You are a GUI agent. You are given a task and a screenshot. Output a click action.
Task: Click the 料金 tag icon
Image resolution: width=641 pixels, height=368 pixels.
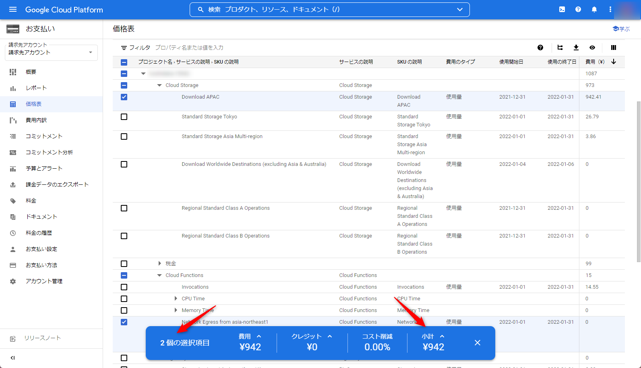[13, 201]
